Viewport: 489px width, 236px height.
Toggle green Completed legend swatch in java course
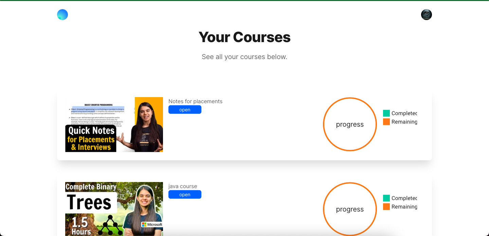click(x=386, y=198)
